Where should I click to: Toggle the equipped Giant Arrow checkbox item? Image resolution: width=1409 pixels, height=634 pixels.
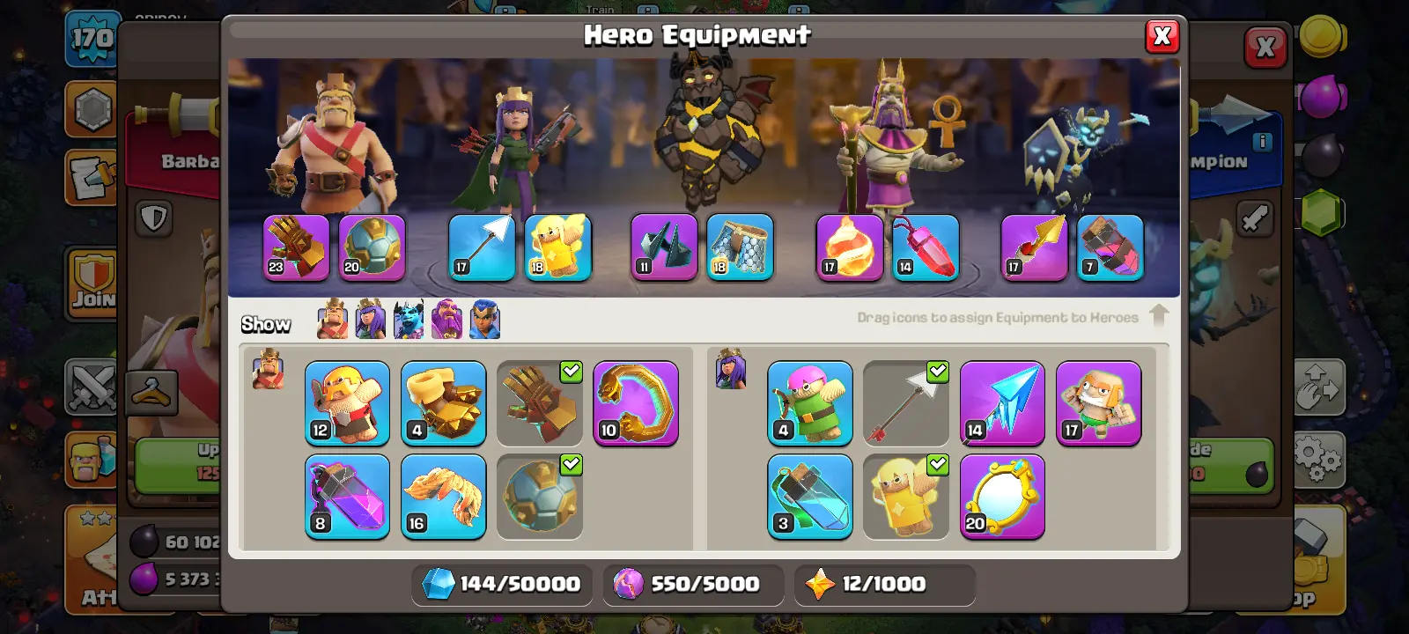click(x=906, y=402)
